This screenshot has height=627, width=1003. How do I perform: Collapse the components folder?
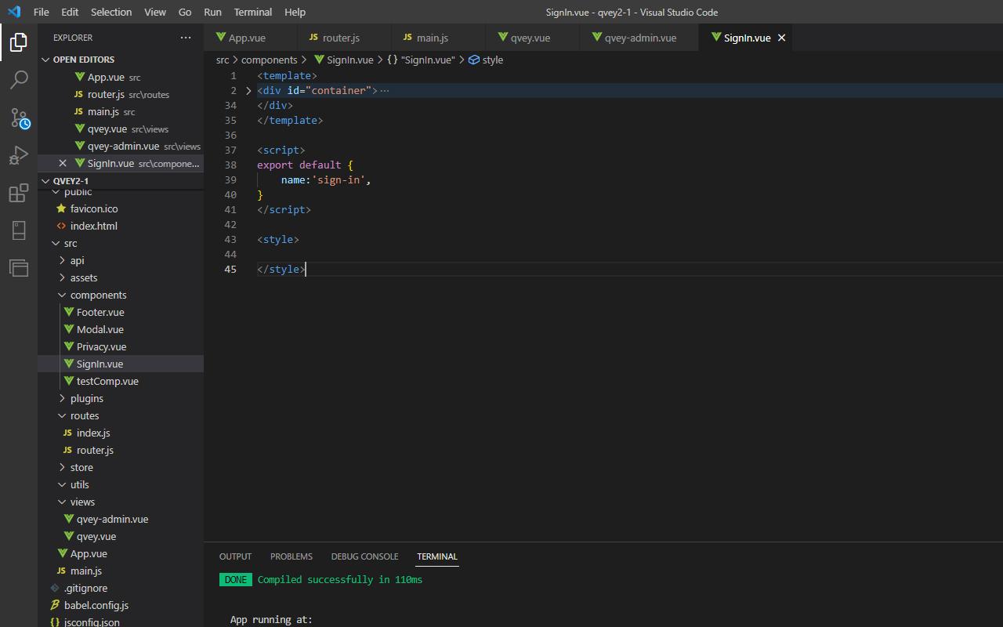121,295
